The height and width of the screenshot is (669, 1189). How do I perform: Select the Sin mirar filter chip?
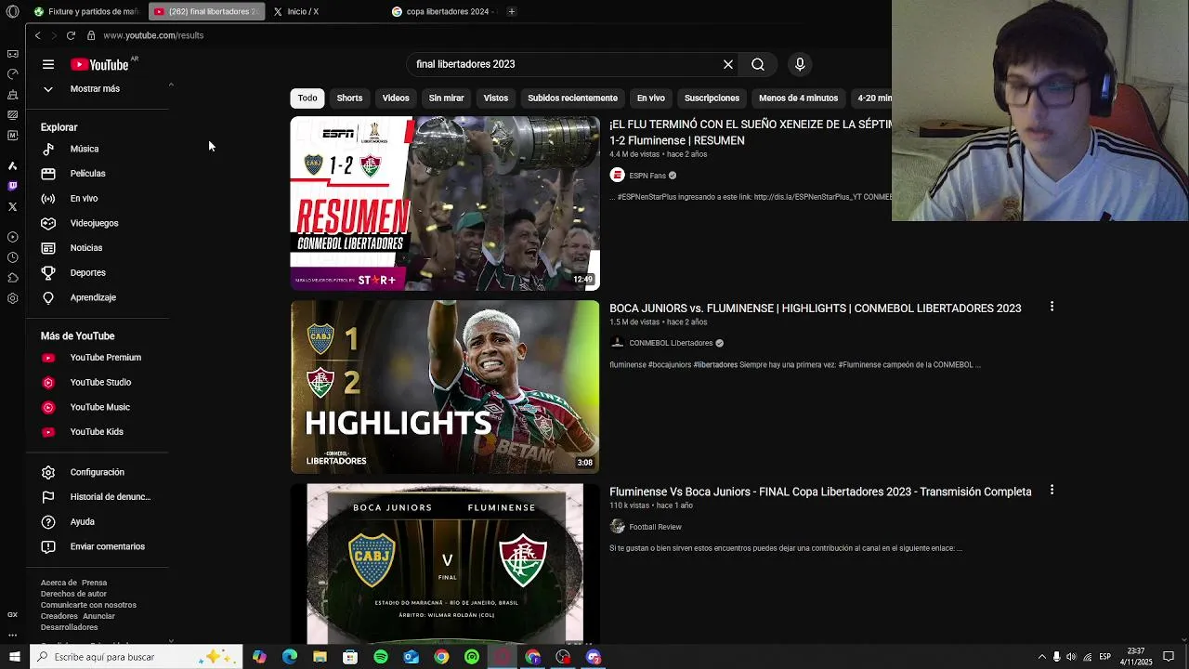tap(446, 98)
